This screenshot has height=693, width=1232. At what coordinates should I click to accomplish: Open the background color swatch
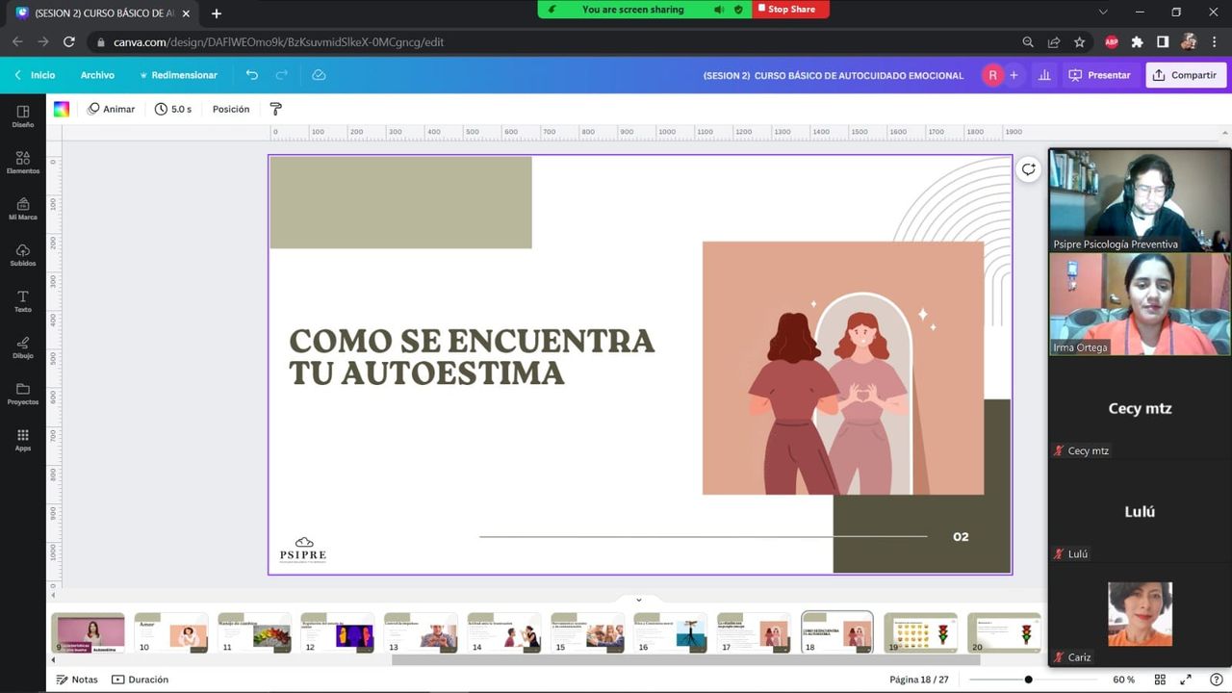(x=62, y=109)
